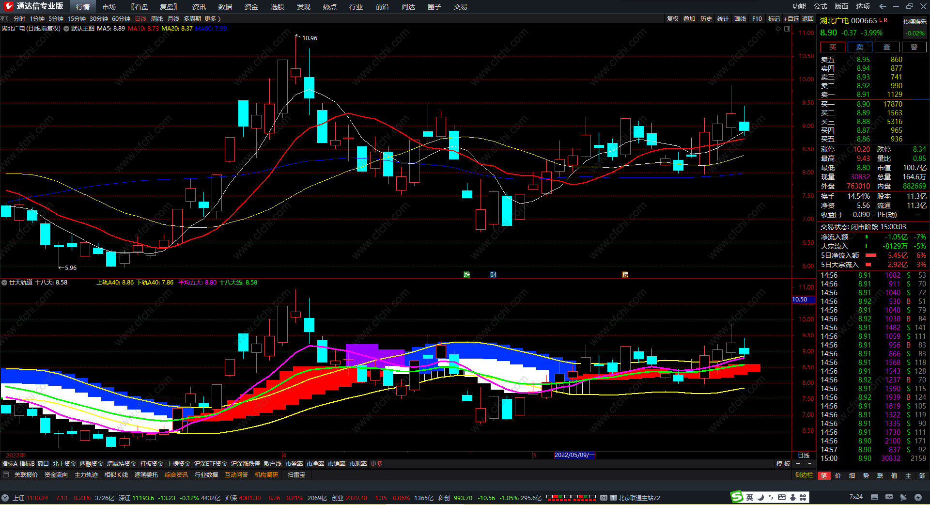Viewport: 930px width, 505px height.
Task: Click the minus icon next to 模板
Action: (809, 464)
